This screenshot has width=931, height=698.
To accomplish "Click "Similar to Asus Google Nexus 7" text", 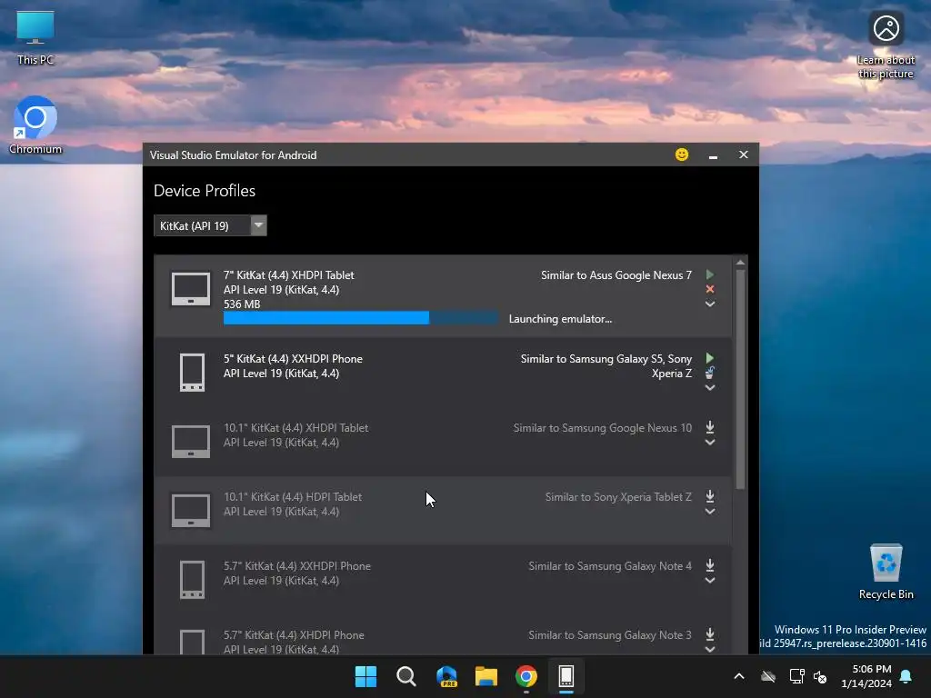I will (x=616, y=275).
